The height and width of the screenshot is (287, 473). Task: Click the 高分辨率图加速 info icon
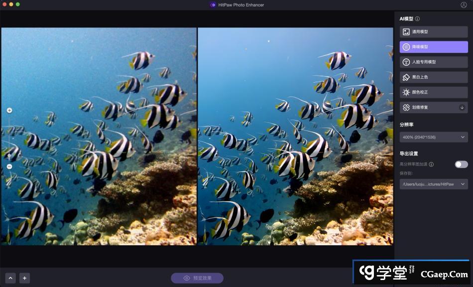pyautogui.click(x=431, y=164)
